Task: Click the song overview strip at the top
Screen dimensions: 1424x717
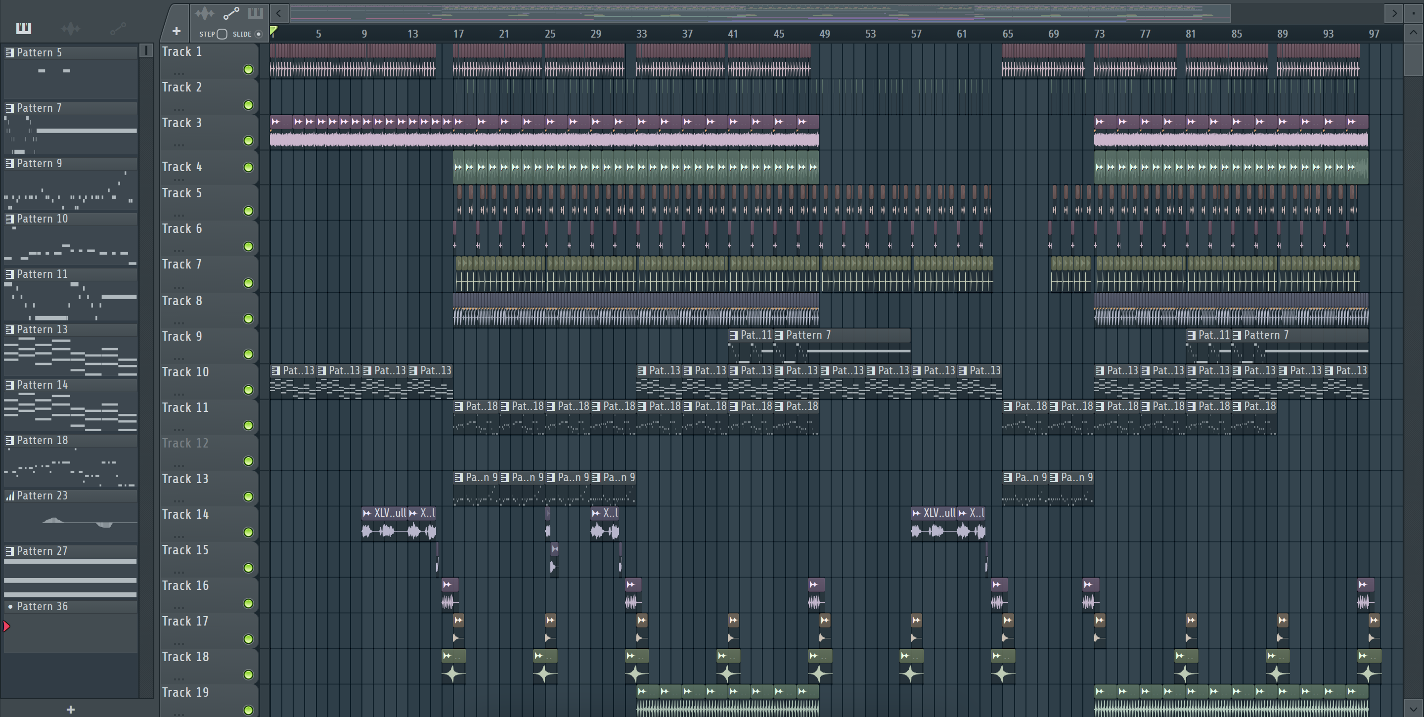Action: click(x=760, y=13)
